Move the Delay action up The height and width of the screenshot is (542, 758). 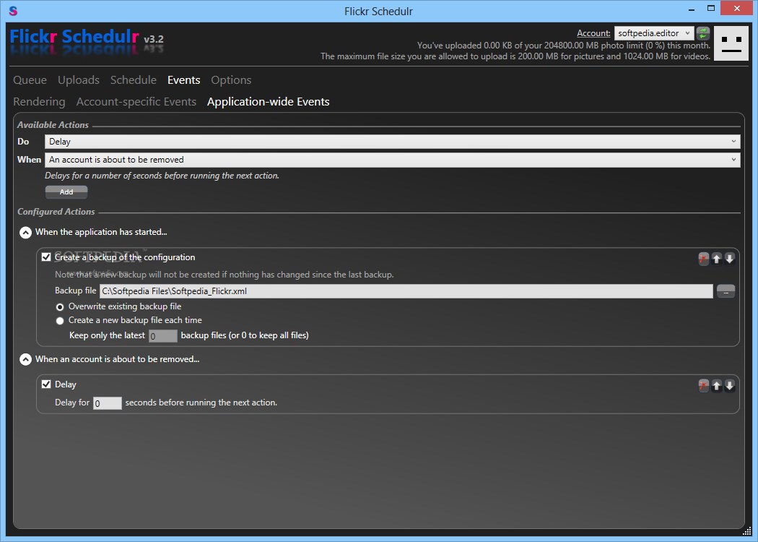(716, 386)
